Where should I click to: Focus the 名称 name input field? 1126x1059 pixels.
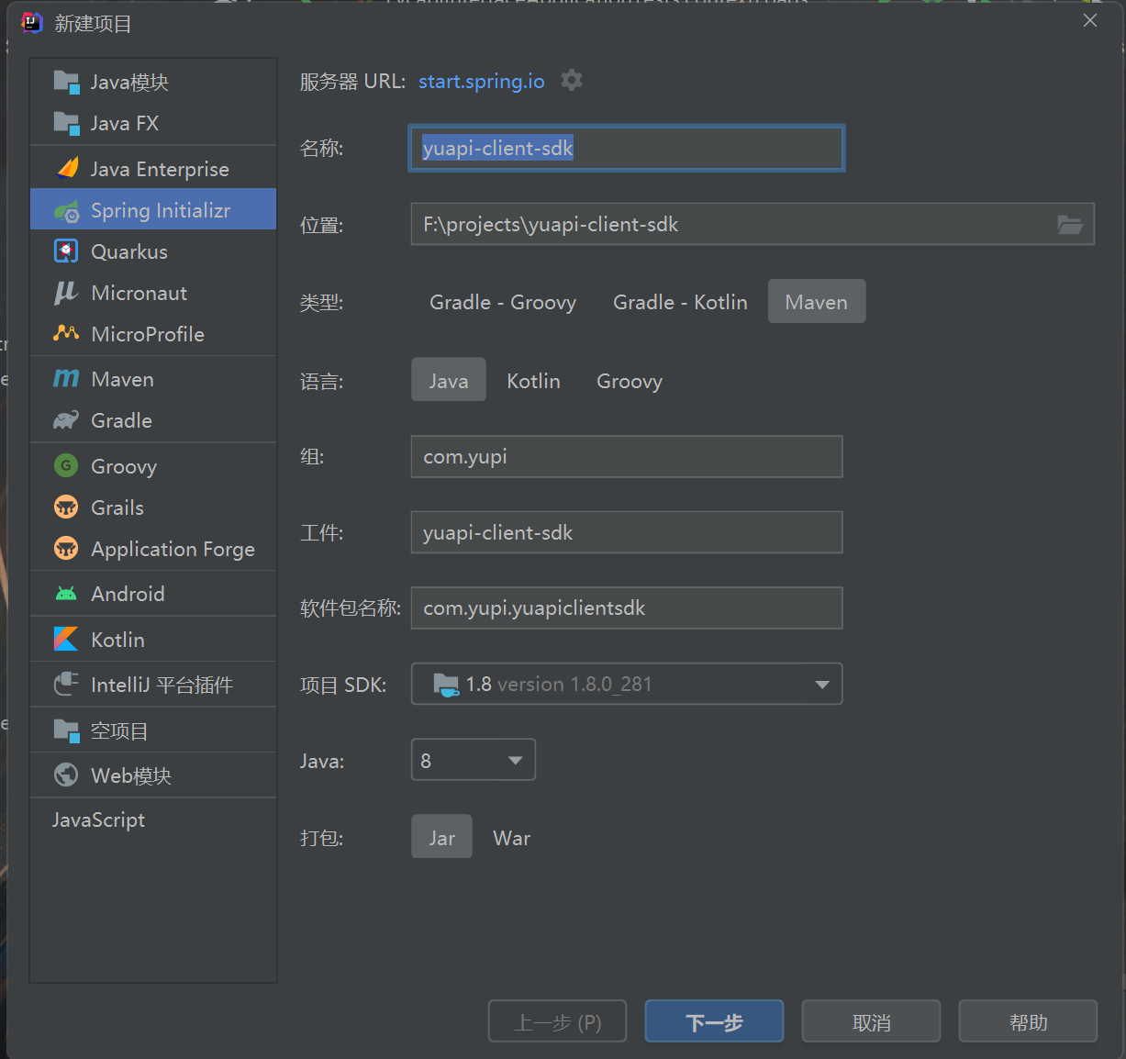(x=627, y=148)
